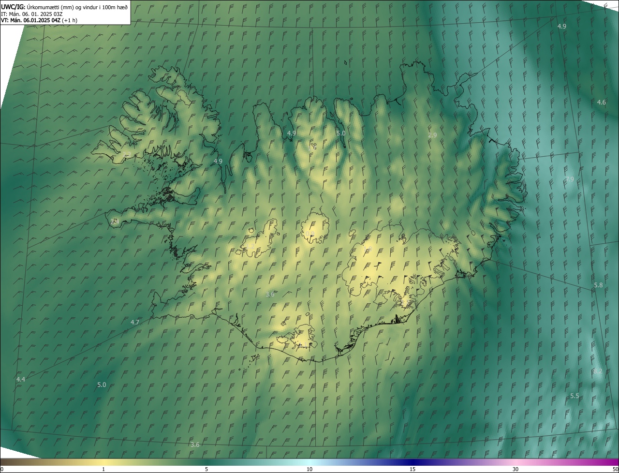
Task: Click the 4.9 value beside Húnaflói bay
Action: (218, 161)
